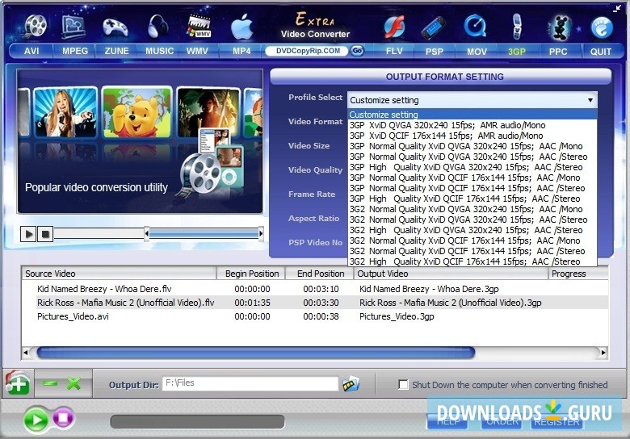Click the Zune gamepad icon
The height and width of the screenshot is (439, 630).
(x=115, y=27)
